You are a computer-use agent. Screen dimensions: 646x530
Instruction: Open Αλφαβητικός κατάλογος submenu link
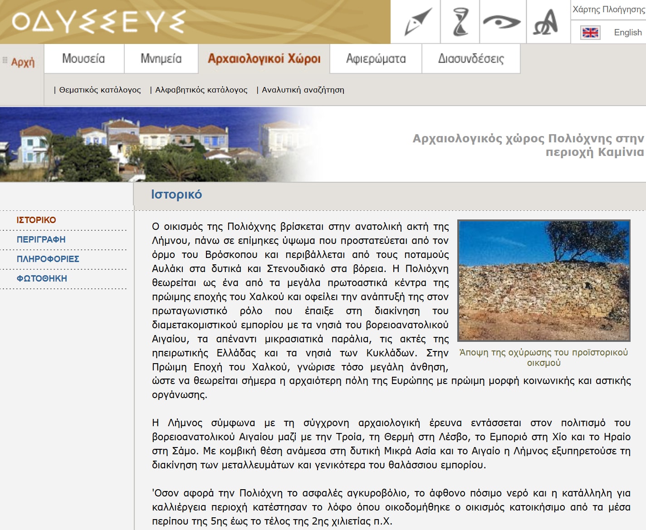[x=201, y=90]
